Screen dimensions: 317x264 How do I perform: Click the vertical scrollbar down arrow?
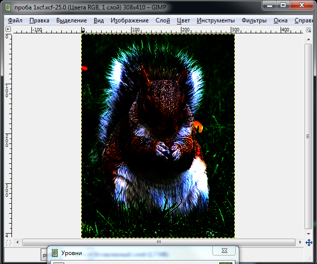point(309,234)
